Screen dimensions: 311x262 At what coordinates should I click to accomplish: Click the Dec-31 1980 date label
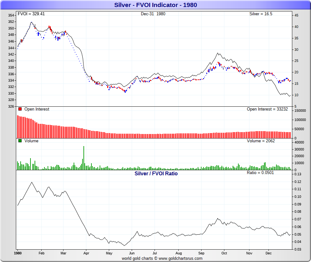pyautogui.click(x=153, y=14)
